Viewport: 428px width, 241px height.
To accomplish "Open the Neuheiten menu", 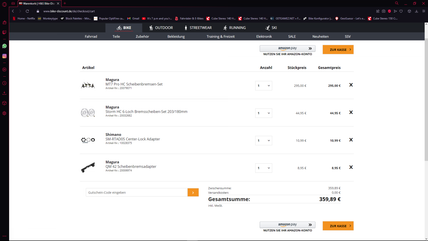I will click(320, 37).
